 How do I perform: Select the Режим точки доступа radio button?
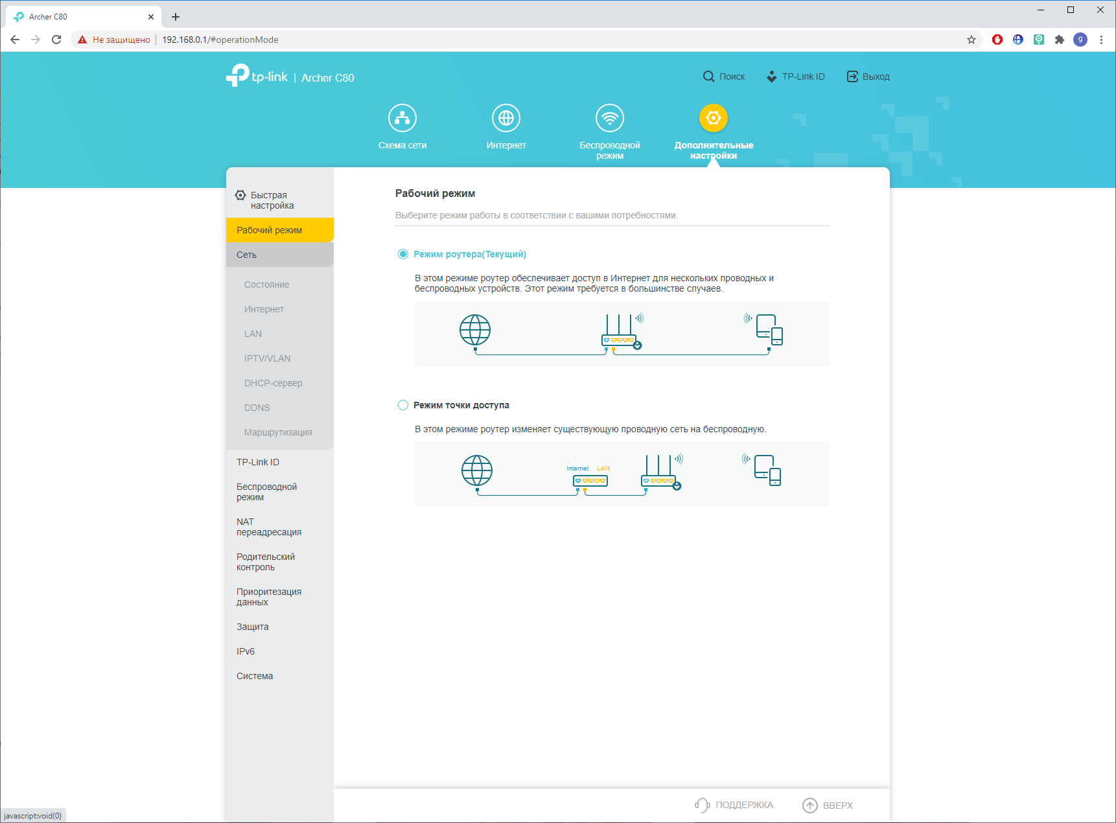click(x=403, y=405)
